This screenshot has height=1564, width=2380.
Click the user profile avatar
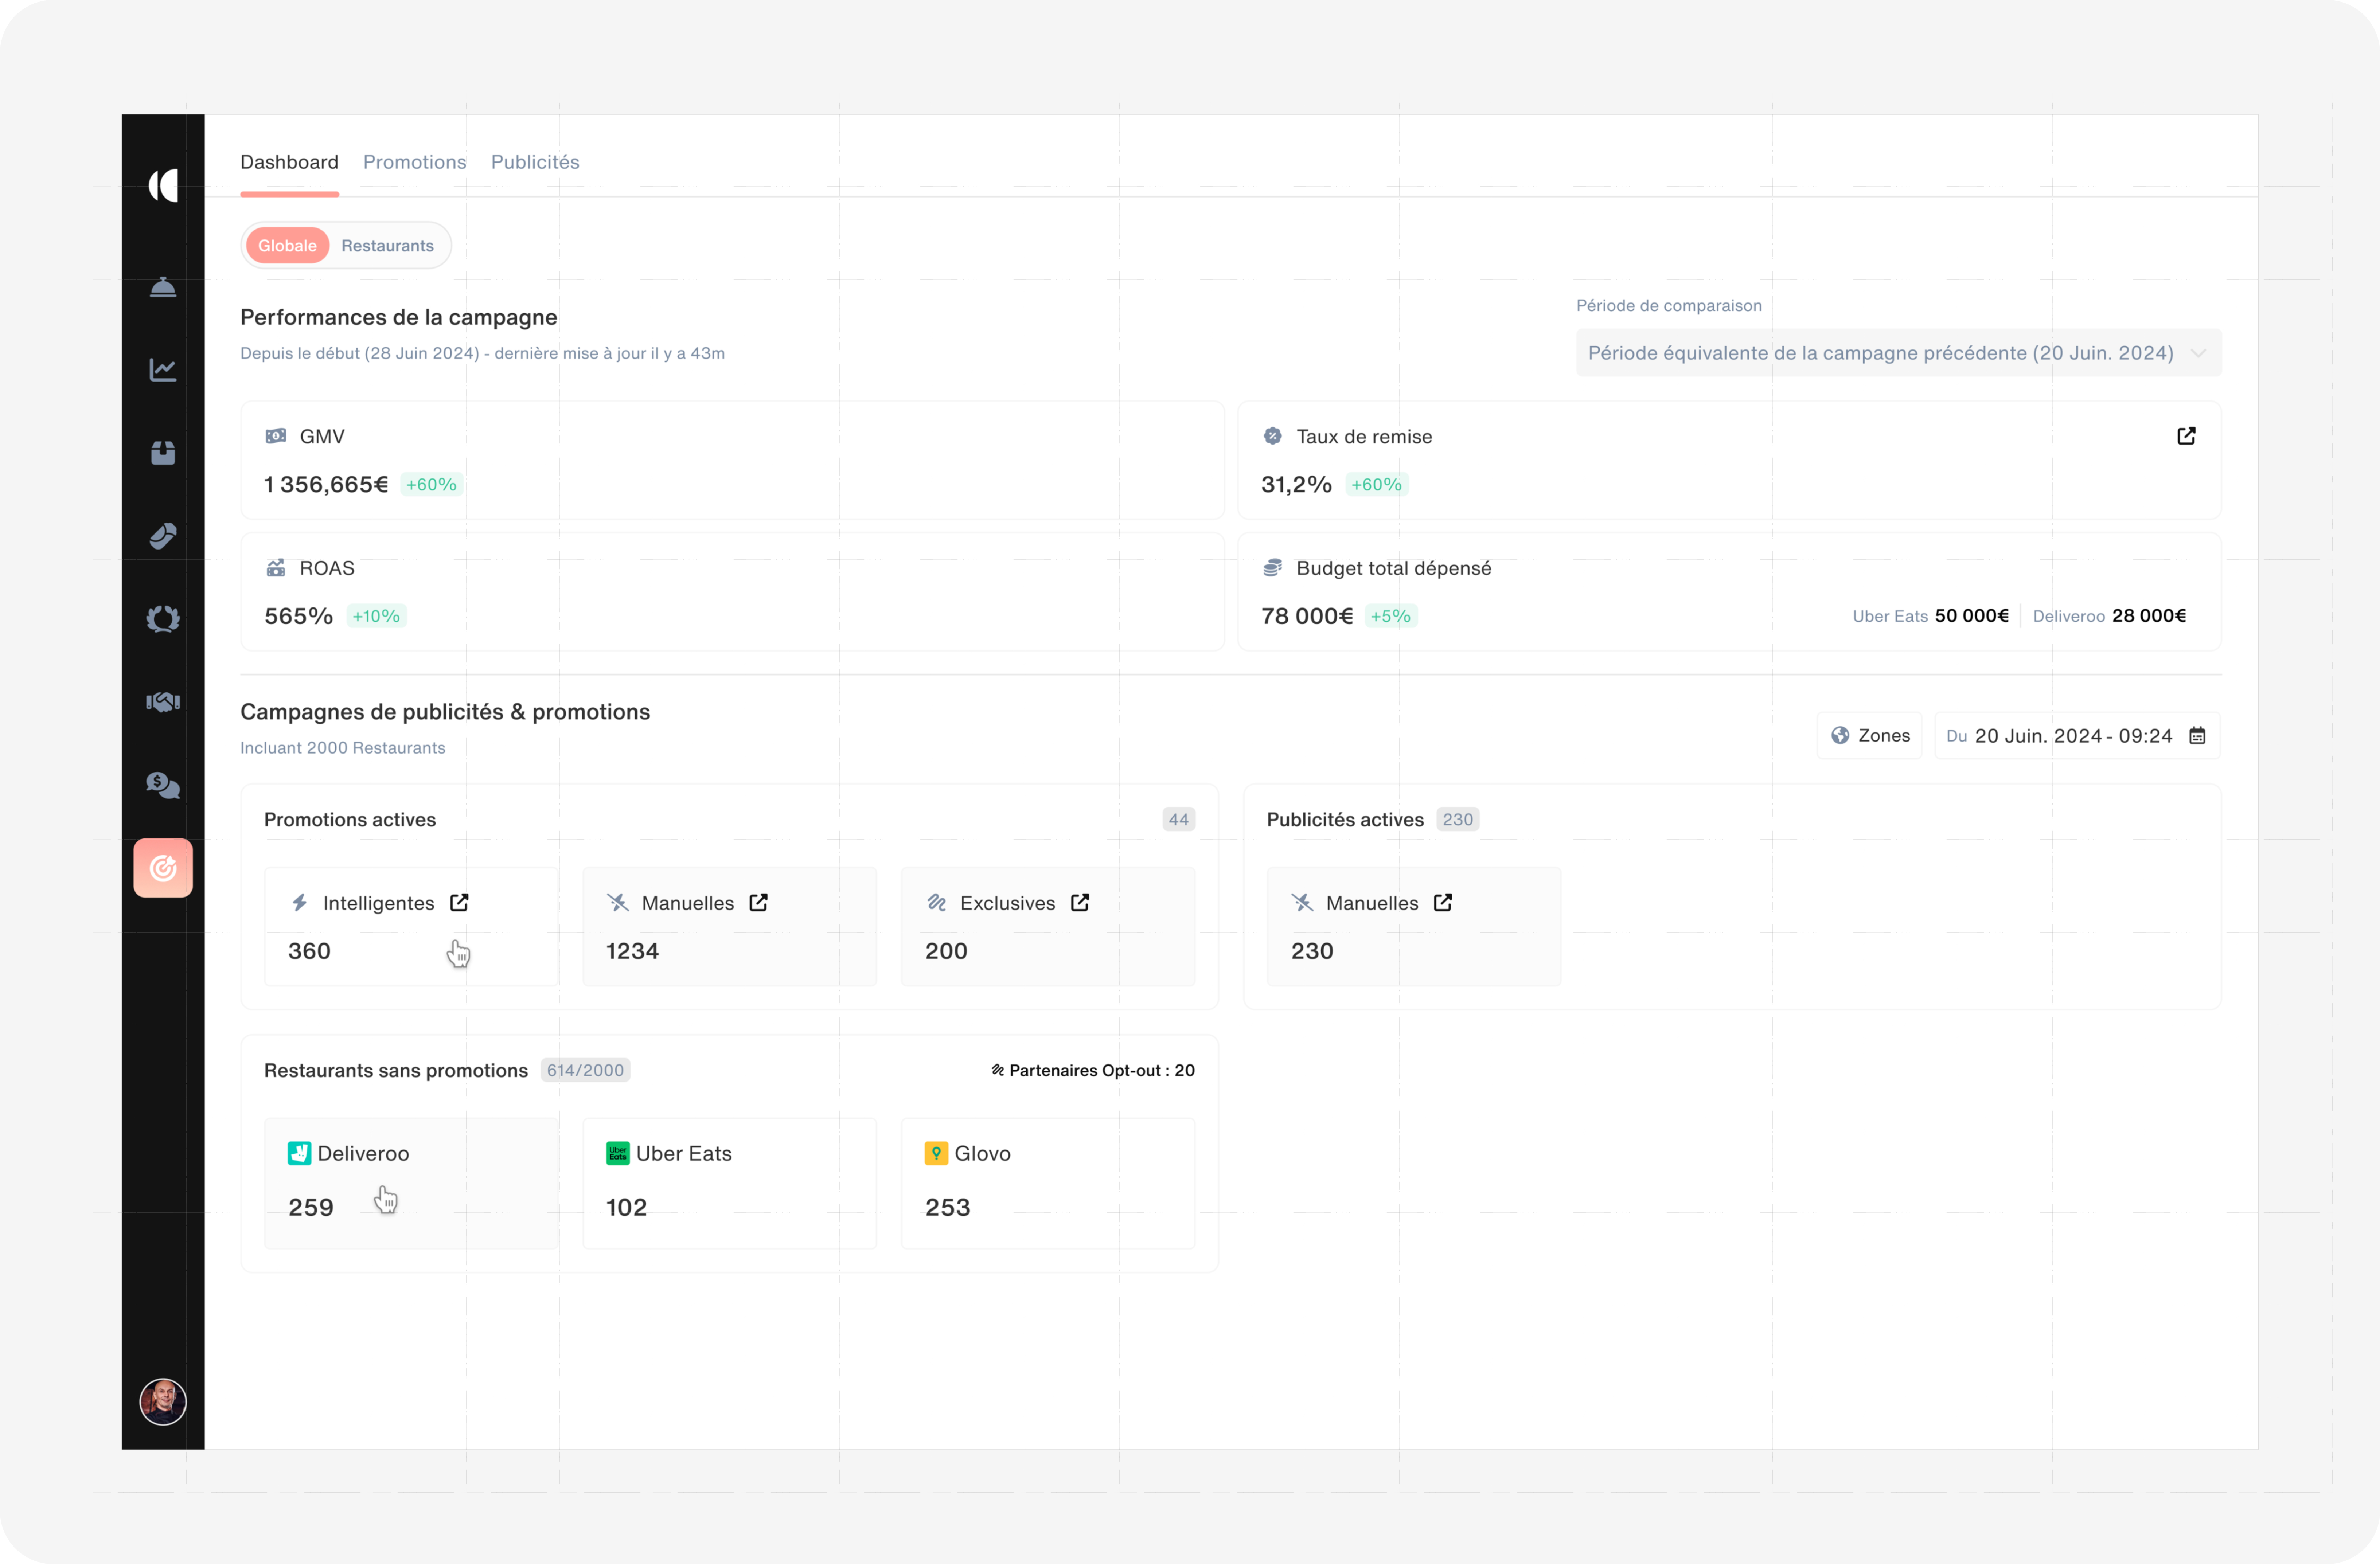click(163, 1401)
